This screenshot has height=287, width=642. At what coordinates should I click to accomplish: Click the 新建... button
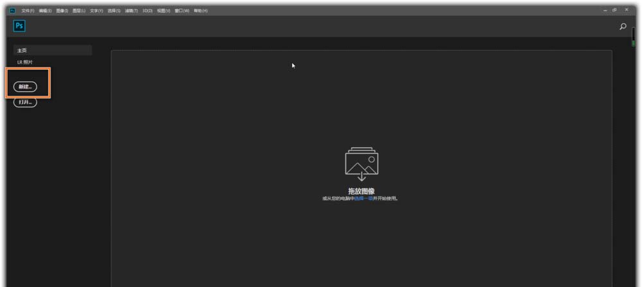(25, 87)
